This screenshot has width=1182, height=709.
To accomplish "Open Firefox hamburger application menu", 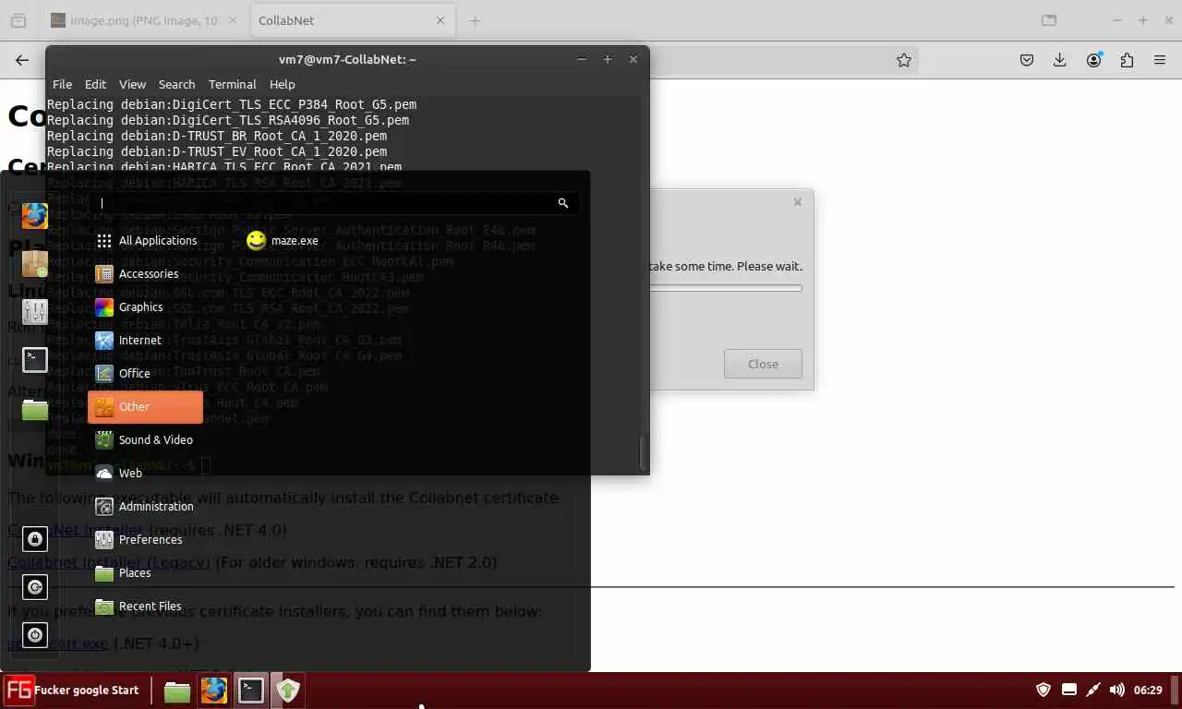I will (1160, 60).
